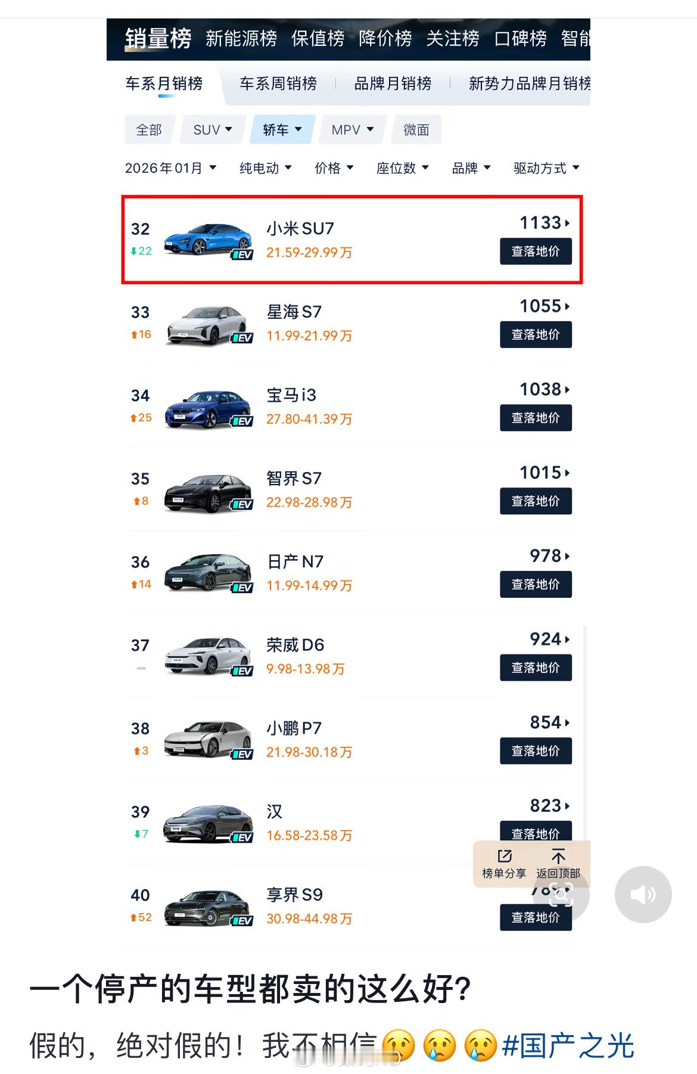Switch to the 新能源榜 ranking tab
Viewport: 697px width, 1074px height.
tap(241, 39)
